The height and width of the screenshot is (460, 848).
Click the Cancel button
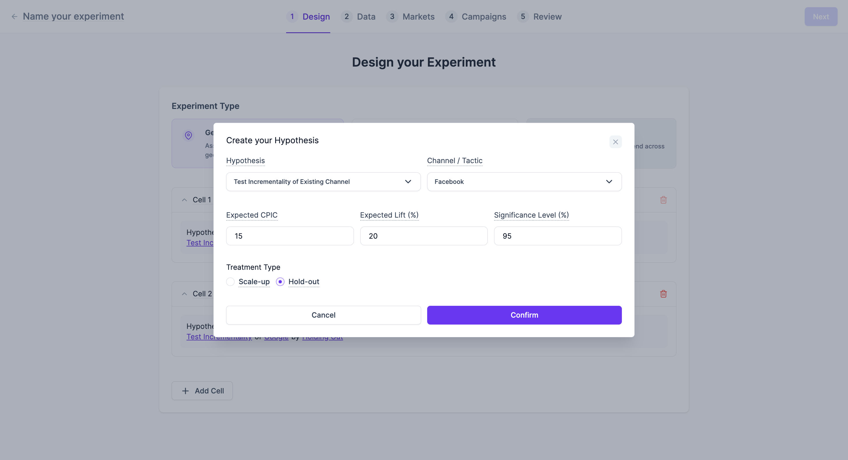coord(323,315)
